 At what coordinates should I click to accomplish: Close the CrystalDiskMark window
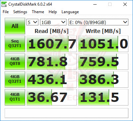pyautogui.click(x=125, y=4)
